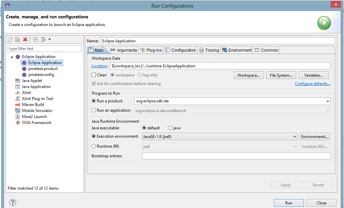The image size is (344, 208).
Task: Click the Mwe2 Launch icon
Action: (18, 117)
